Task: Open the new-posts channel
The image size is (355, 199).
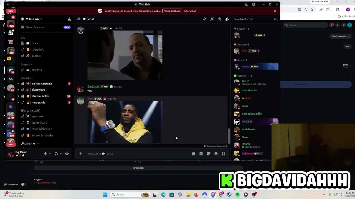Action: [x=45, y=103]
